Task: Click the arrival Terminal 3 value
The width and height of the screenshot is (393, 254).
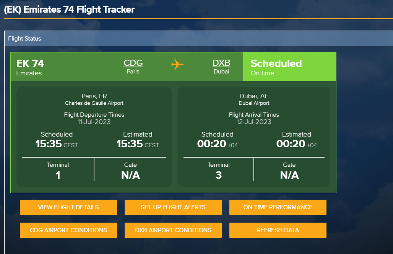Action: click(x=219, y=175)
